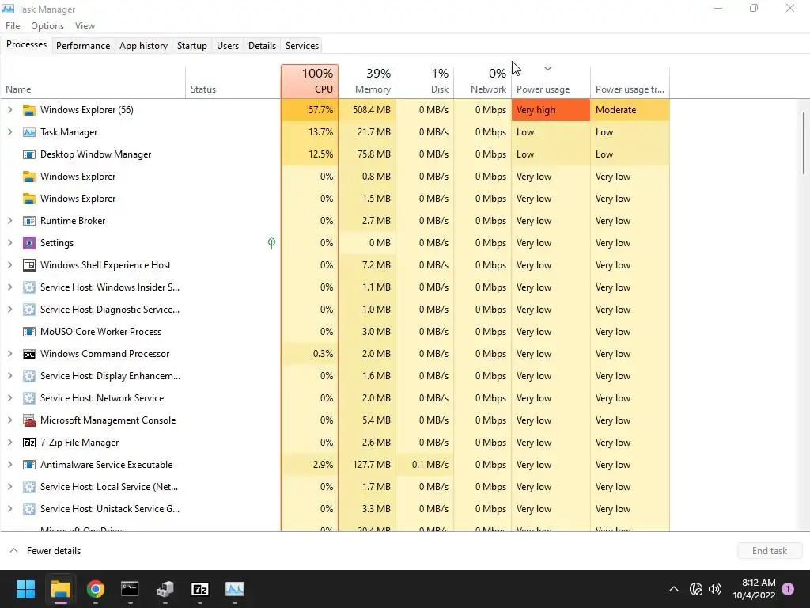This screenshot has height=608, width=810.
Task: Expand the Runtime Broker process row
Action: (x=9, y=221)
